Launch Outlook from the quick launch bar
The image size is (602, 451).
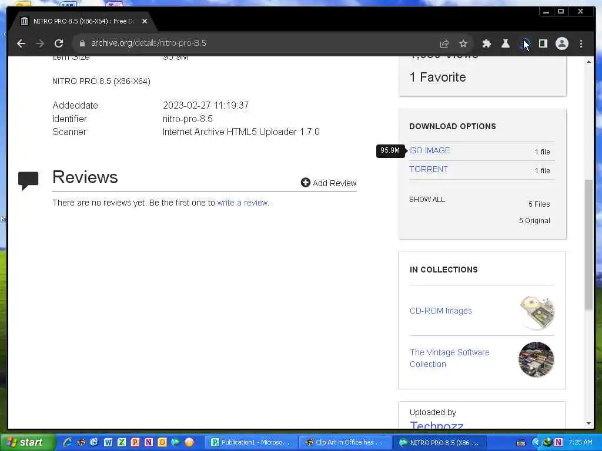[x=162, y=442]
